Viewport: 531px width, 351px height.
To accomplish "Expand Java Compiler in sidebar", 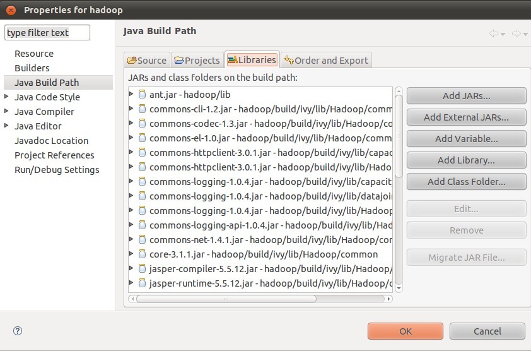I will 6,111.
